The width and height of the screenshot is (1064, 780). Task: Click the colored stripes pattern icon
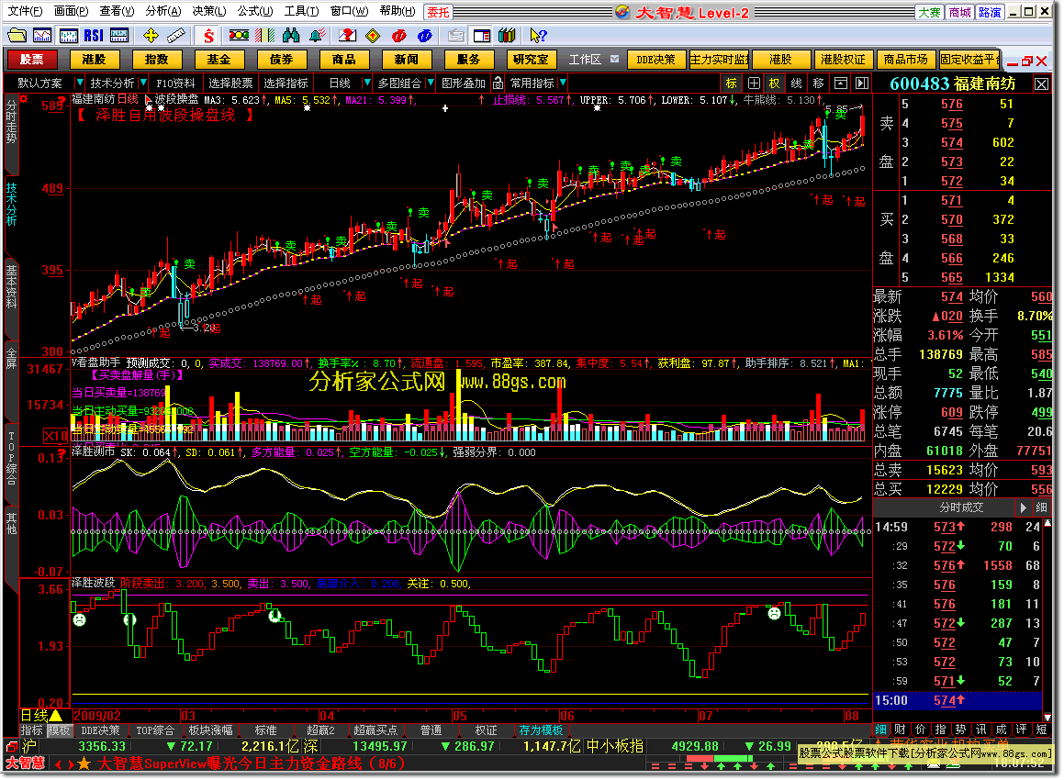264,35
